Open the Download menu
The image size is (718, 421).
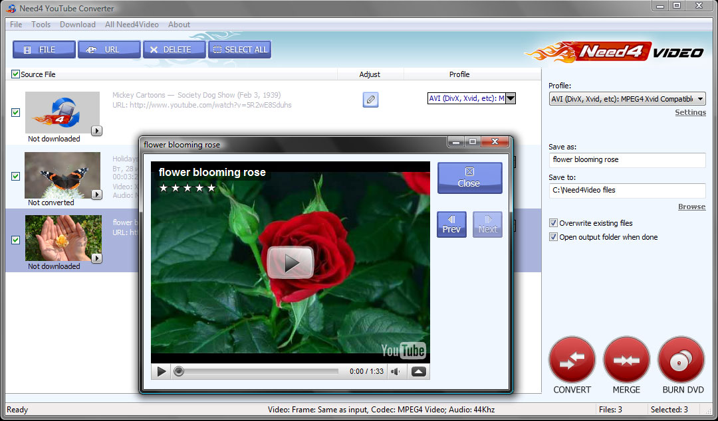[77, 25]
